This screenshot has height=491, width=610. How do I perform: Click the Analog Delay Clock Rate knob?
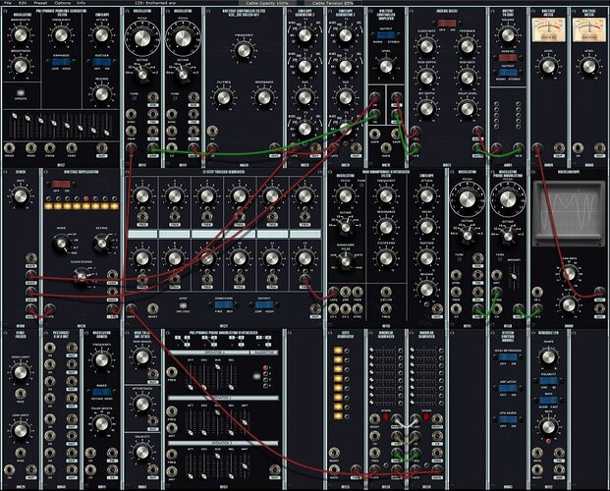tap(426, 46)
